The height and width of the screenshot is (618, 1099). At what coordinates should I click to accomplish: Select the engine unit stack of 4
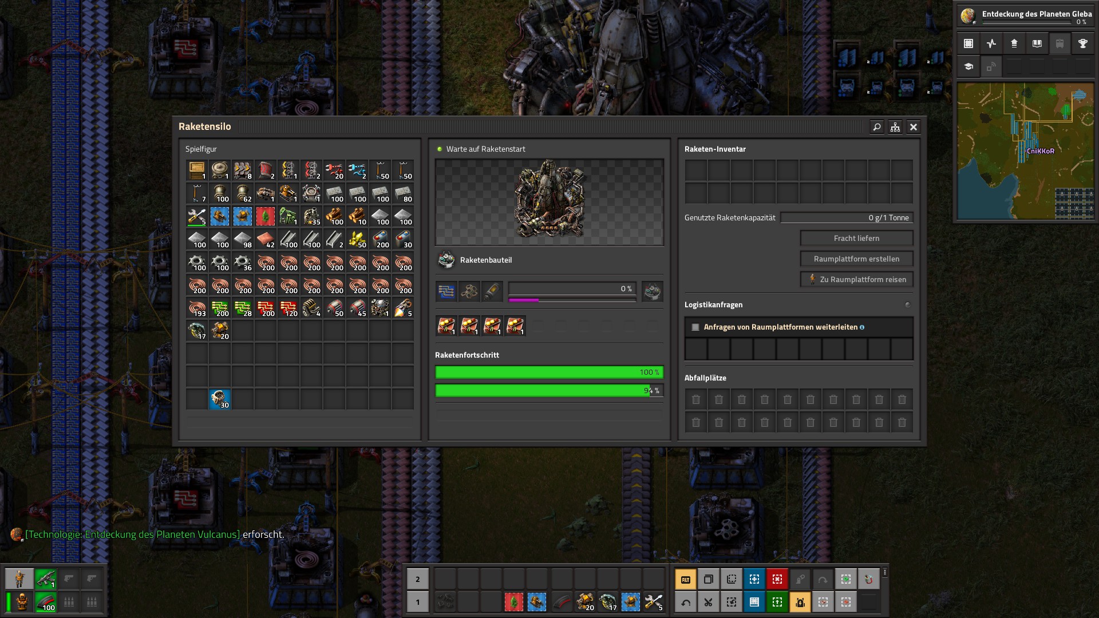tap(311, 307)
